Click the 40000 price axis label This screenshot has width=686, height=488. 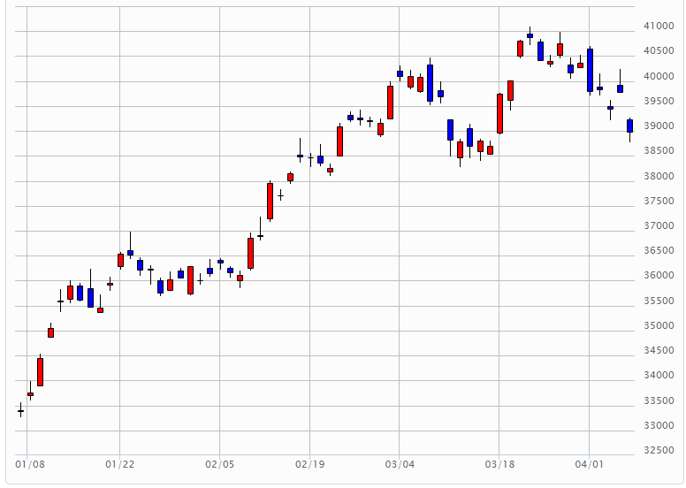point(659,77)
